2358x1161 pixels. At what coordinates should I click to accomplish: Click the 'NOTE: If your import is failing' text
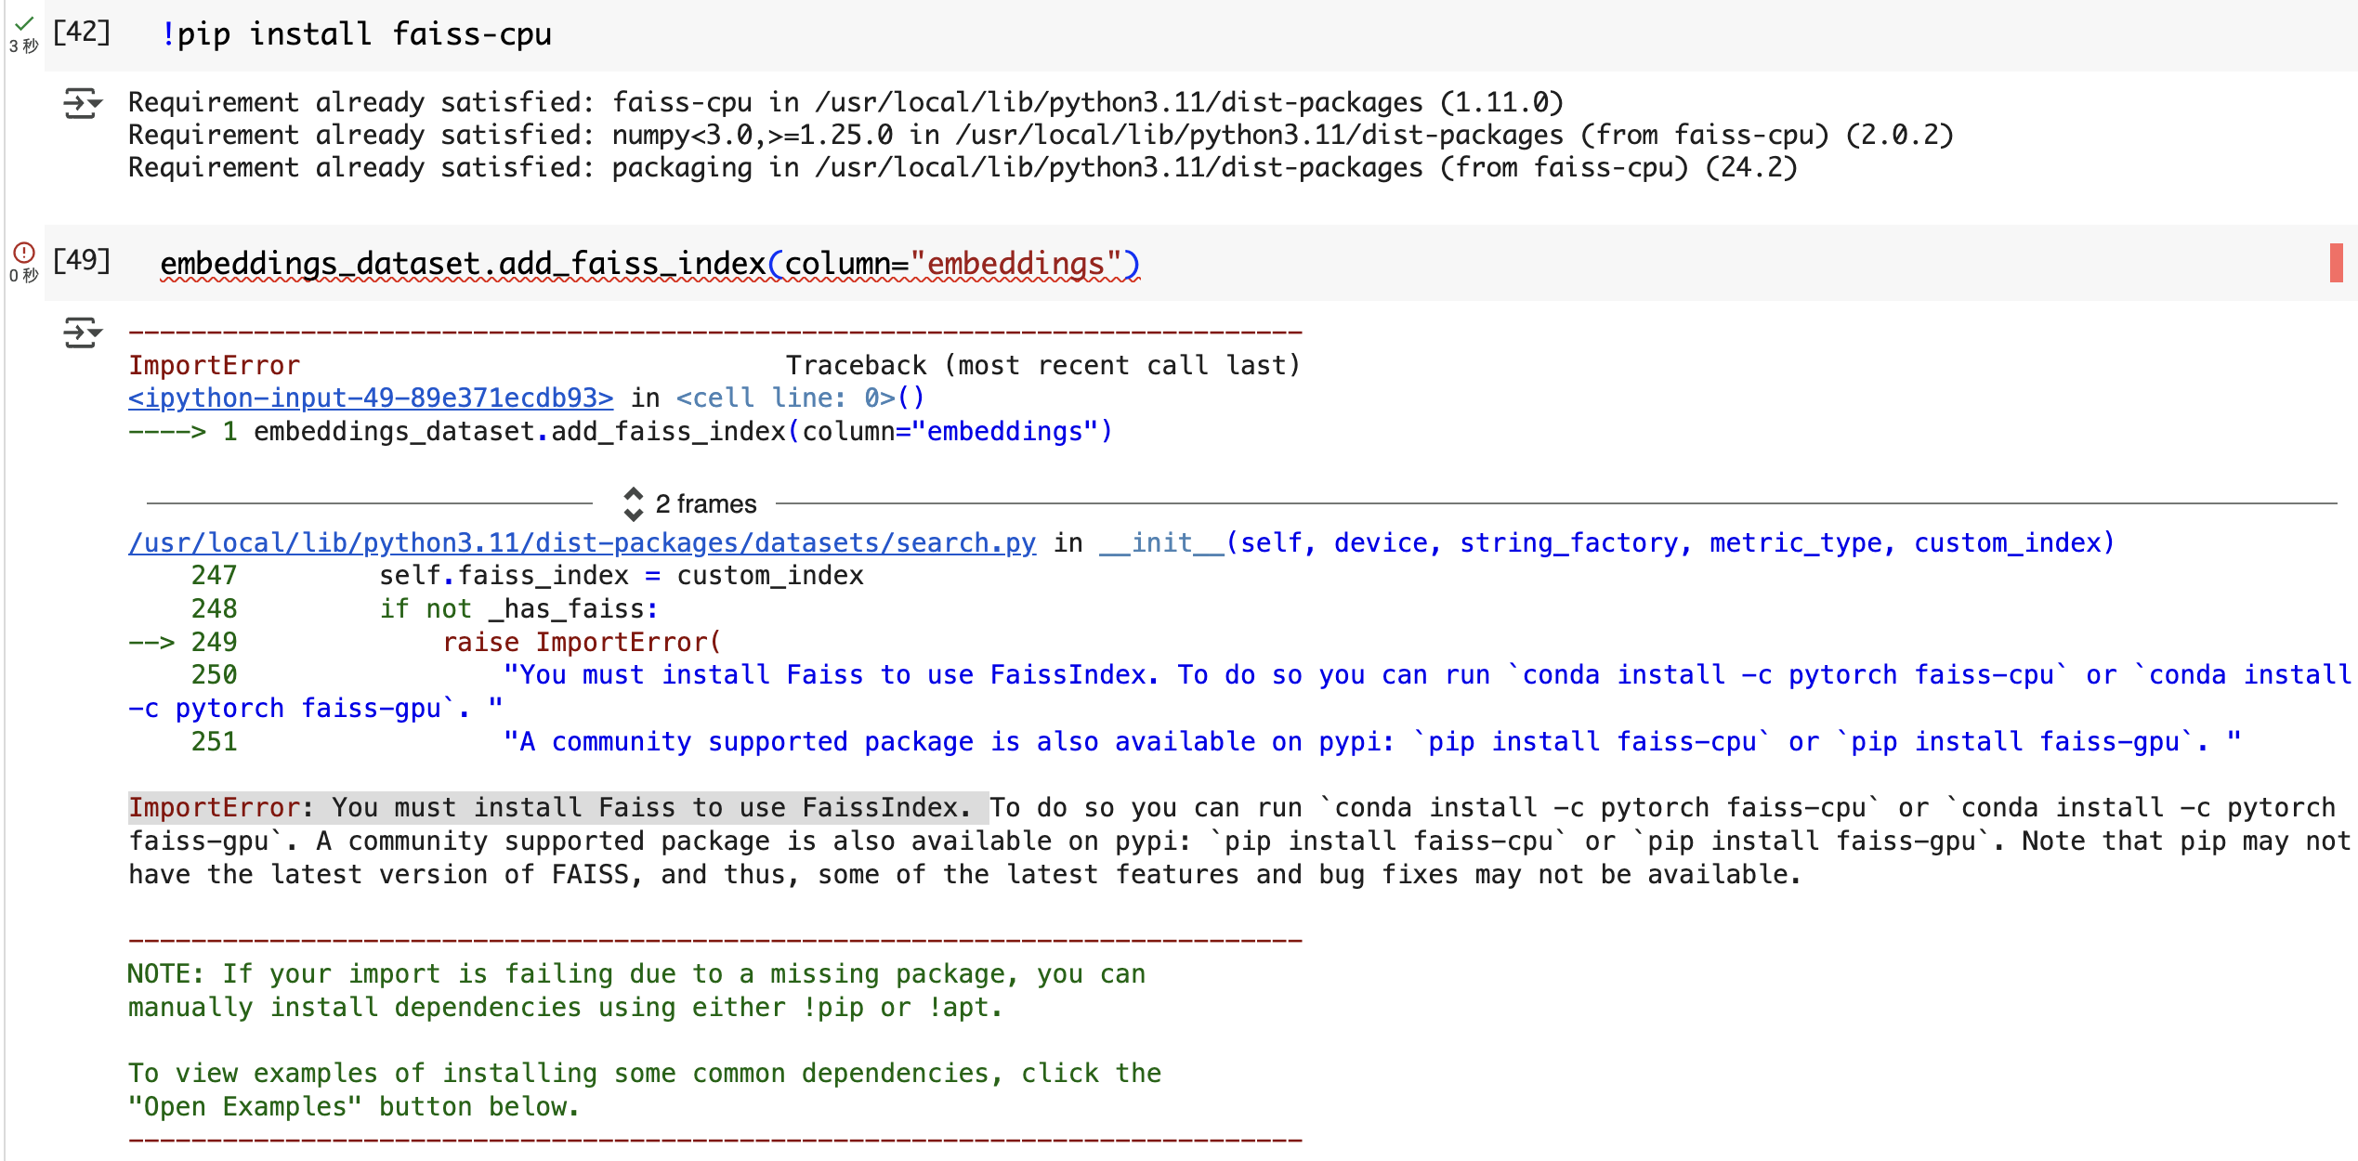(x=637, y=991)
